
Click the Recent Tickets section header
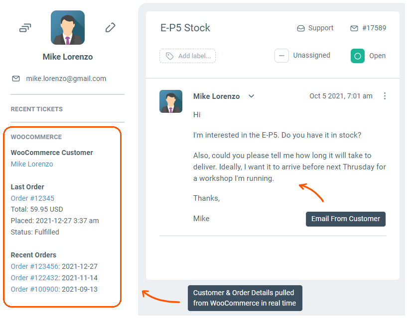(x=37, y=109)
